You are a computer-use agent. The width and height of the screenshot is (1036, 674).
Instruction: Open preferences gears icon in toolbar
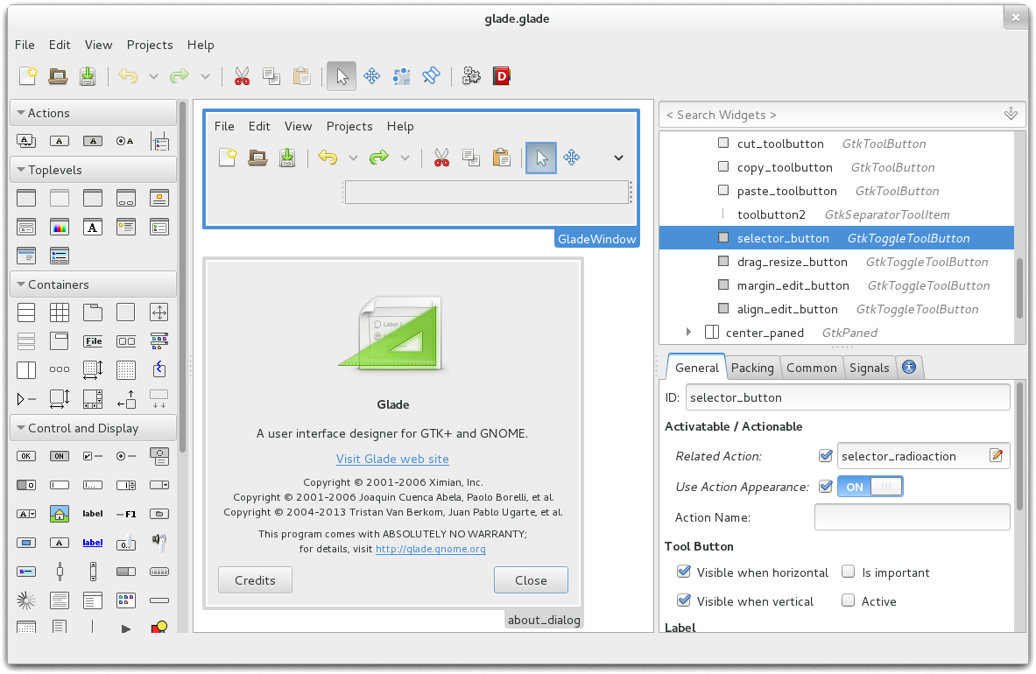[x=471, y=76]
